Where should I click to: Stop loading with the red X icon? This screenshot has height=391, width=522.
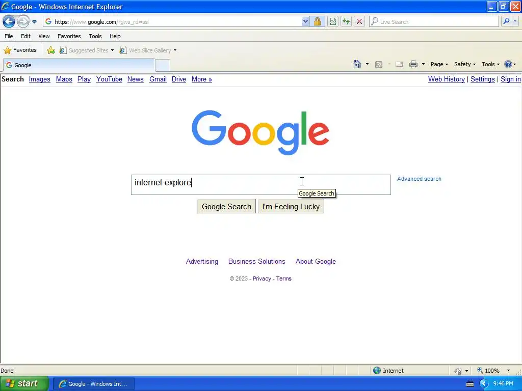point(359,22)
